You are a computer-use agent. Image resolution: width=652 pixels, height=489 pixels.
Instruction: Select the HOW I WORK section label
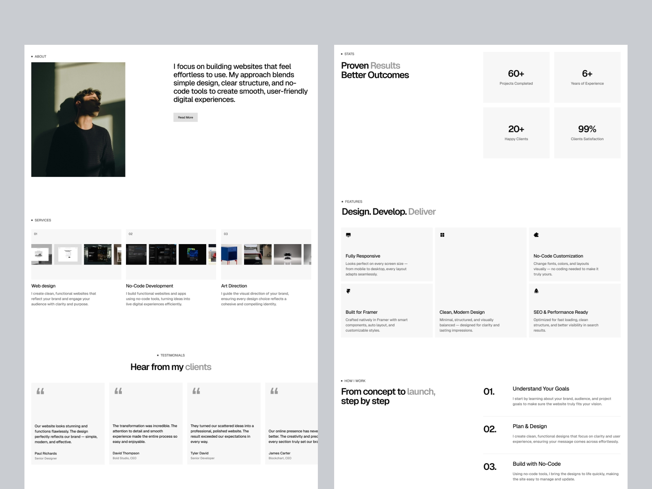point(353,381)
